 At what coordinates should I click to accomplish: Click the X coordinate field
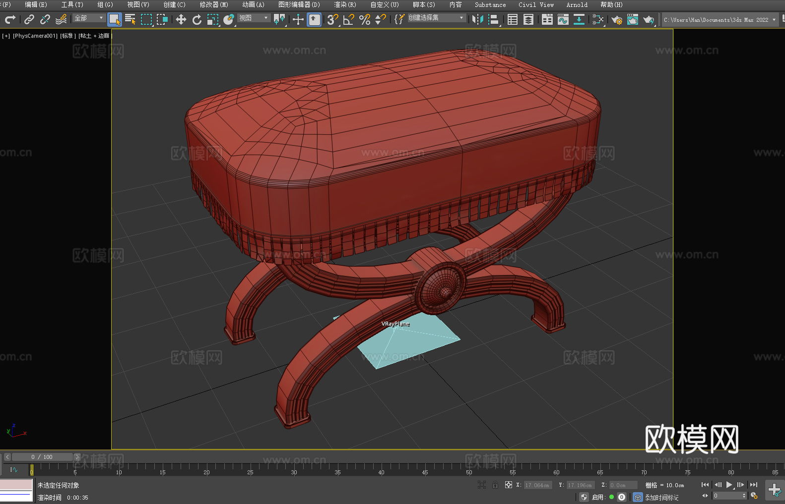tap(538, 485)
